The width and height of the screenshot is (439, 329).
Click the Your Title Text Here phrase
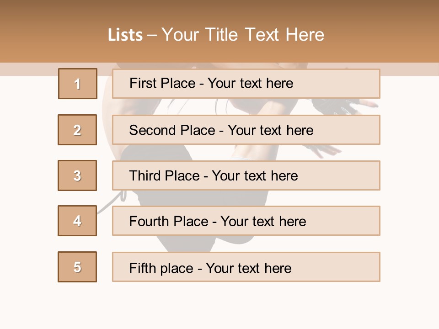pyautogui.click(x=243, y=35)
